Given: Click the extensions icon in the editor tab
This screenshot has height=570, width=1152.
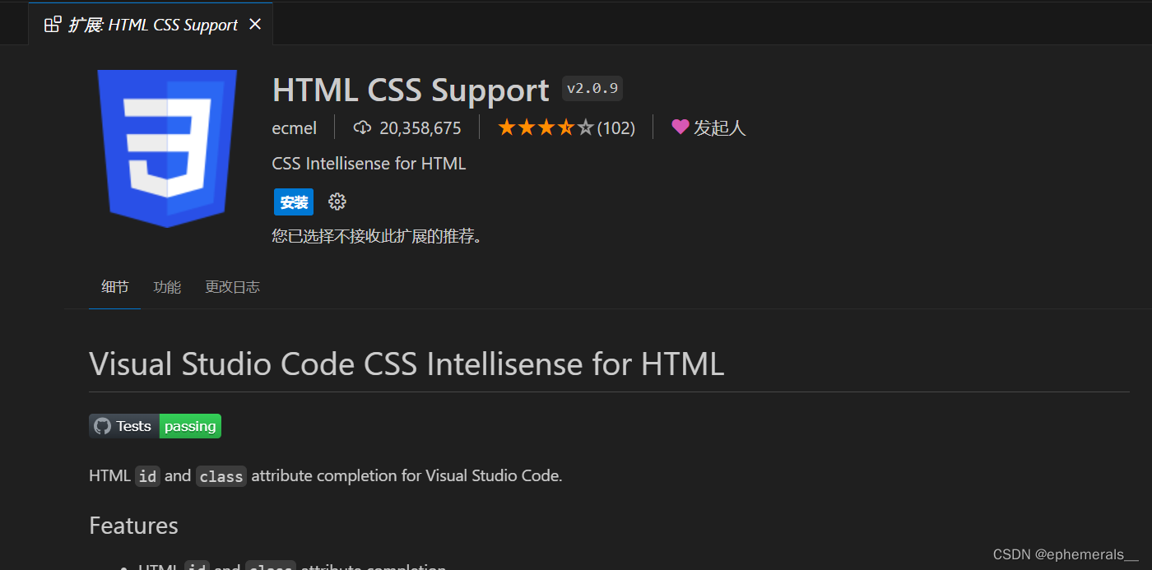Looking at the screenshot, I should point(53,25).
